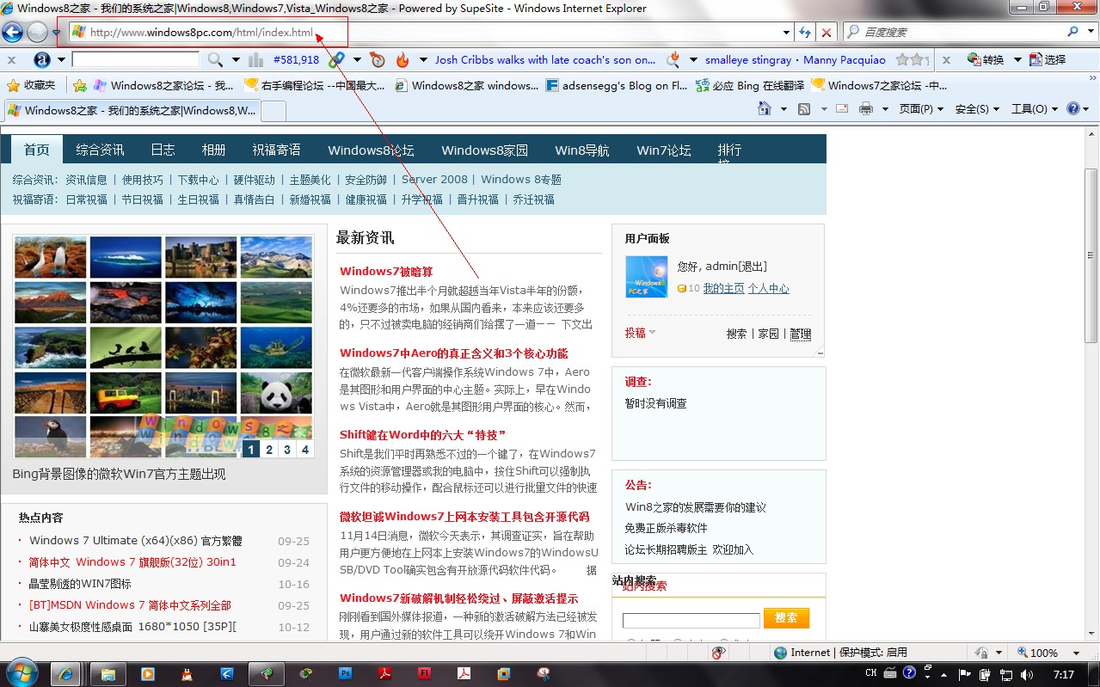Open the Print icon in the command bar

pyautogui.click(x=864, y=109)
